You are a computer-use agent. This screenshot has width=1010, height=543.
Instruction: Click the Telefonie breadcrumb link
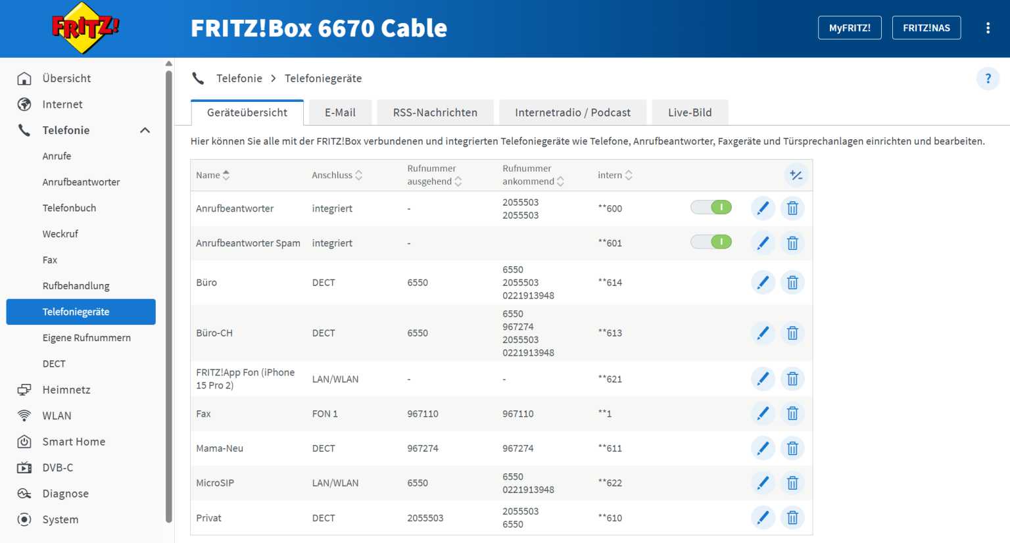tap(239, 78)
